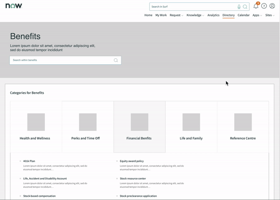Expand the Request menu
The image size is (280, 200).
point(176,15)
